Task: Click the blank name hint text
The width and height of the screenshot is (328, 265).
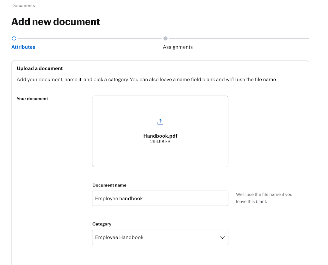Action: 264,198
